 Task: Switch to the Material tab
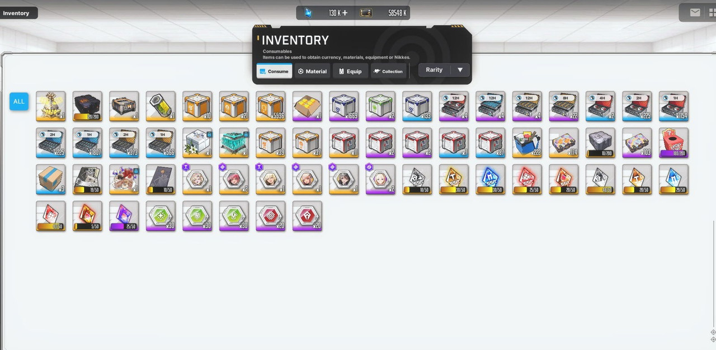(x=312, y=71)
